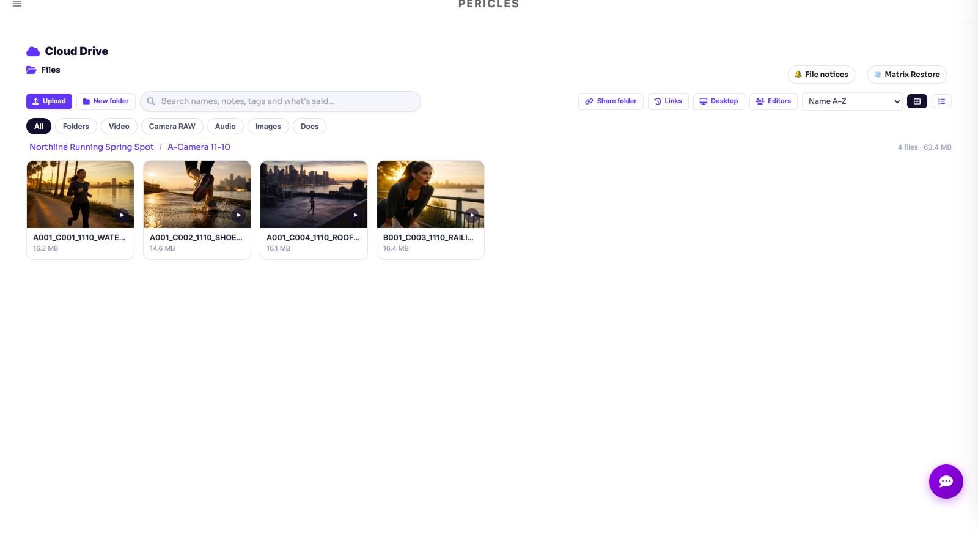Screen dimensions: 978x550
Task: Open the Links panel
Action: tap(668, 101)
